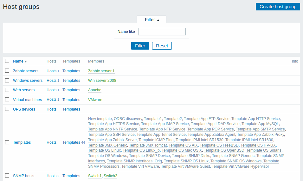Image resolution: width=303 pixels, height=181 pixels.
Task: Open Hosts link in UPS devices row
Action: coord(51,109)
